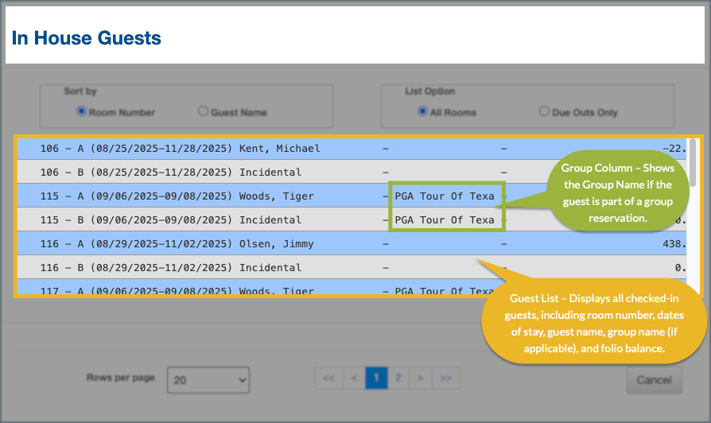Image resolution: width=711 pixels, height=423 pixels.
Task: Go to previous page using < button
Action: click(x=355, y=379)
